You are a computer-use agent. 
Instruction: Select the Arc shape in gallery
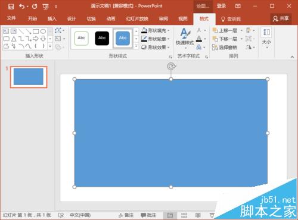point(21,46)
